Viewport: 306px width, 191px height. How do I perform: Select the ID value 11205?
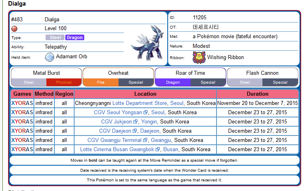click(x=200, y=18)
